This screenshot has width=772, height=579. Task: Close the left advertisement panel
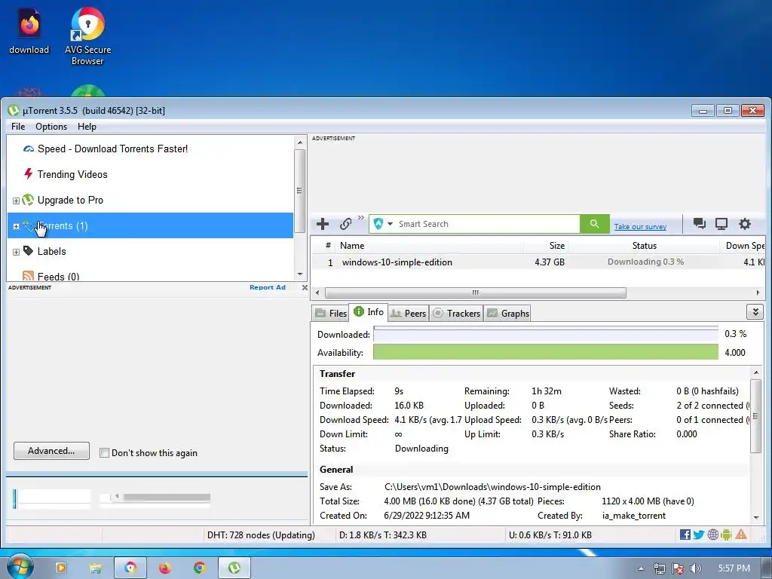point(305,287)
